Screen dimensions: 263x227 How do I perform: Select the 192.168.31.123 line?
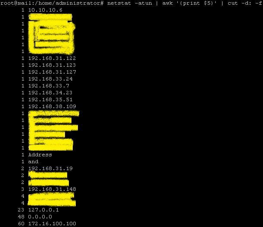tap(52, 65)
